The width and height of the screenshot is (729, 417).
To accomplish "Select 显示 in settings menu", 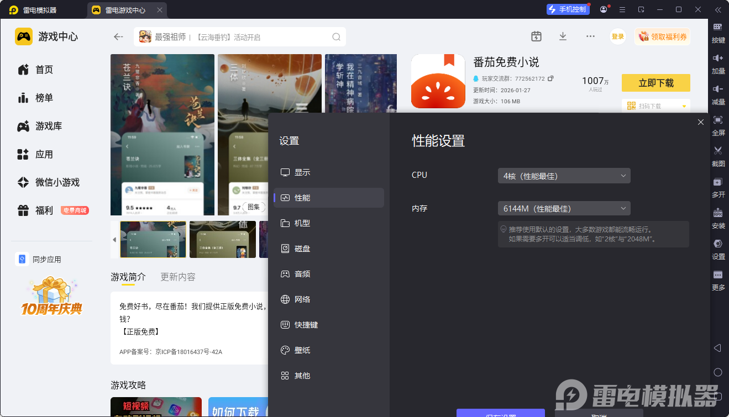I will click(x=302, y=172).
